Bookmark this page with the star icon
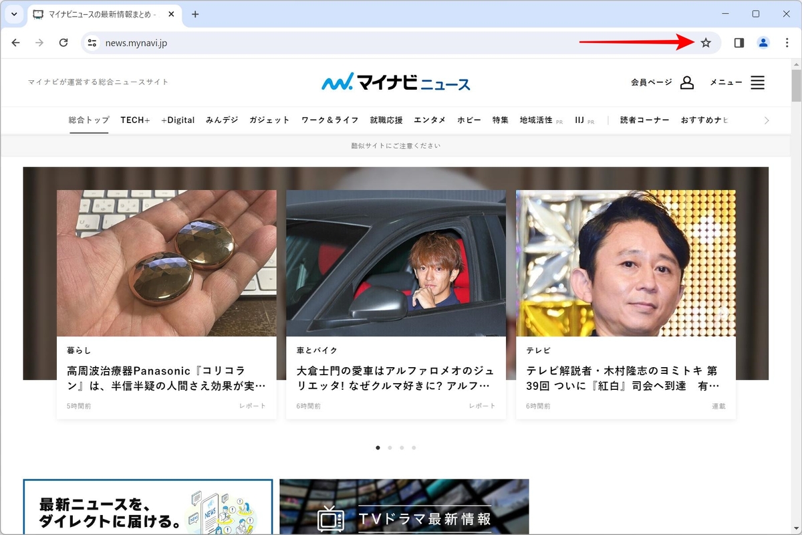The image size is (802, 535). (x=706, y=43)
